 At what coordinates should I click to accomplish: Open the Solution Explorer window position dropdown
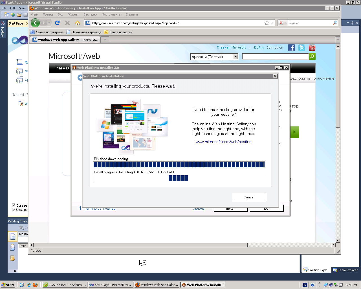348,23
